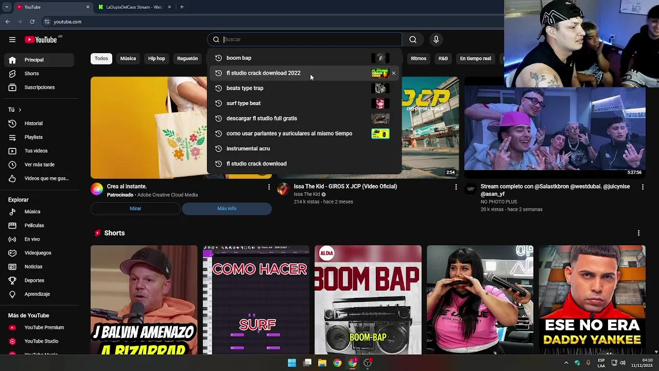Select the Todos filter chip
This screenshot has width=659, height=371.
(101, 59)
